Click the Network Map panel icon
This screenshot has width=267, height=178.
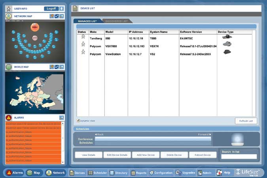click(x=9, y=16)
